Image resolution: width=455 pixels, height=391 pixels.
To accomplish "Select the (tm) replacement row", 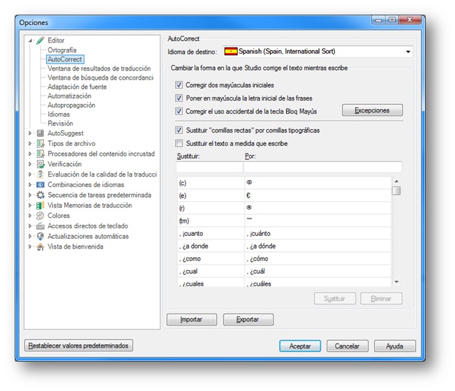I will (x=284, y=221).
